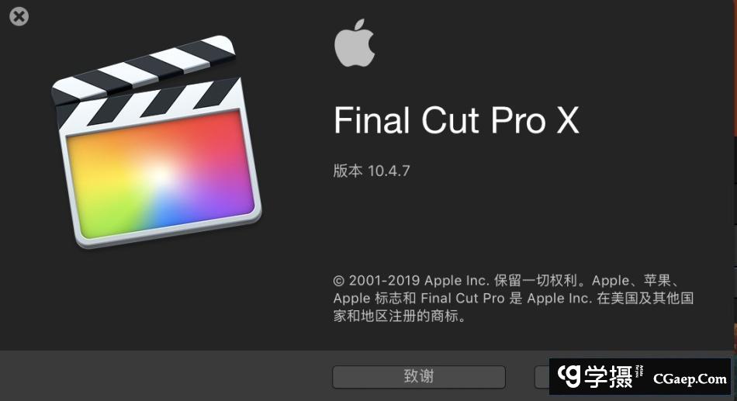
Task: Click the rainbow color panel on the clapperboard
Action: 160,174
